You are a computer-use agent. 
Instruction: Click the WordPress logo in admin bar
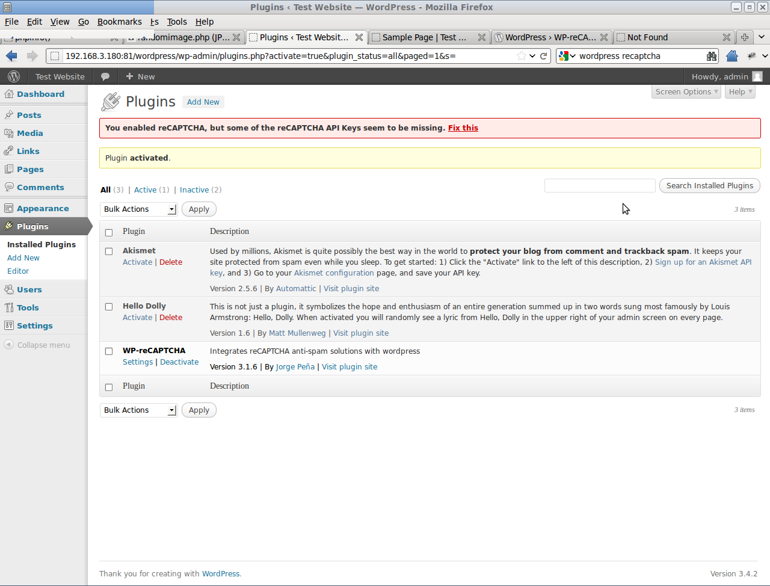[x=14, y=76]
